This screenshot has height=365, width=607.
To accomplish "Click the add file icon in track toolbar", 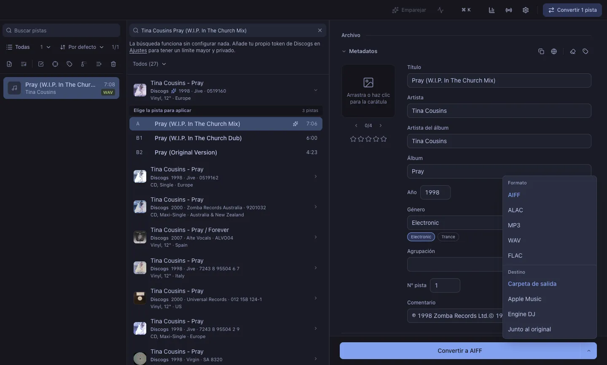I will click(9, 64).
